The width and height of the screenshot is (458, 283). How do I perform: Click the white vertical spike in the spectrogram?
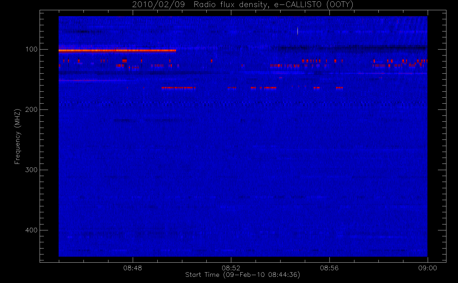[298, 31]
